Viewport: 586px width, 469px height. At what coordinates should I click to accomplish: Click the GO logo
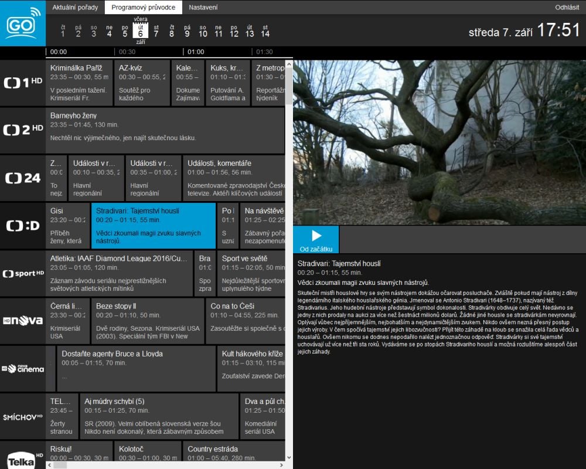[23, 25]
